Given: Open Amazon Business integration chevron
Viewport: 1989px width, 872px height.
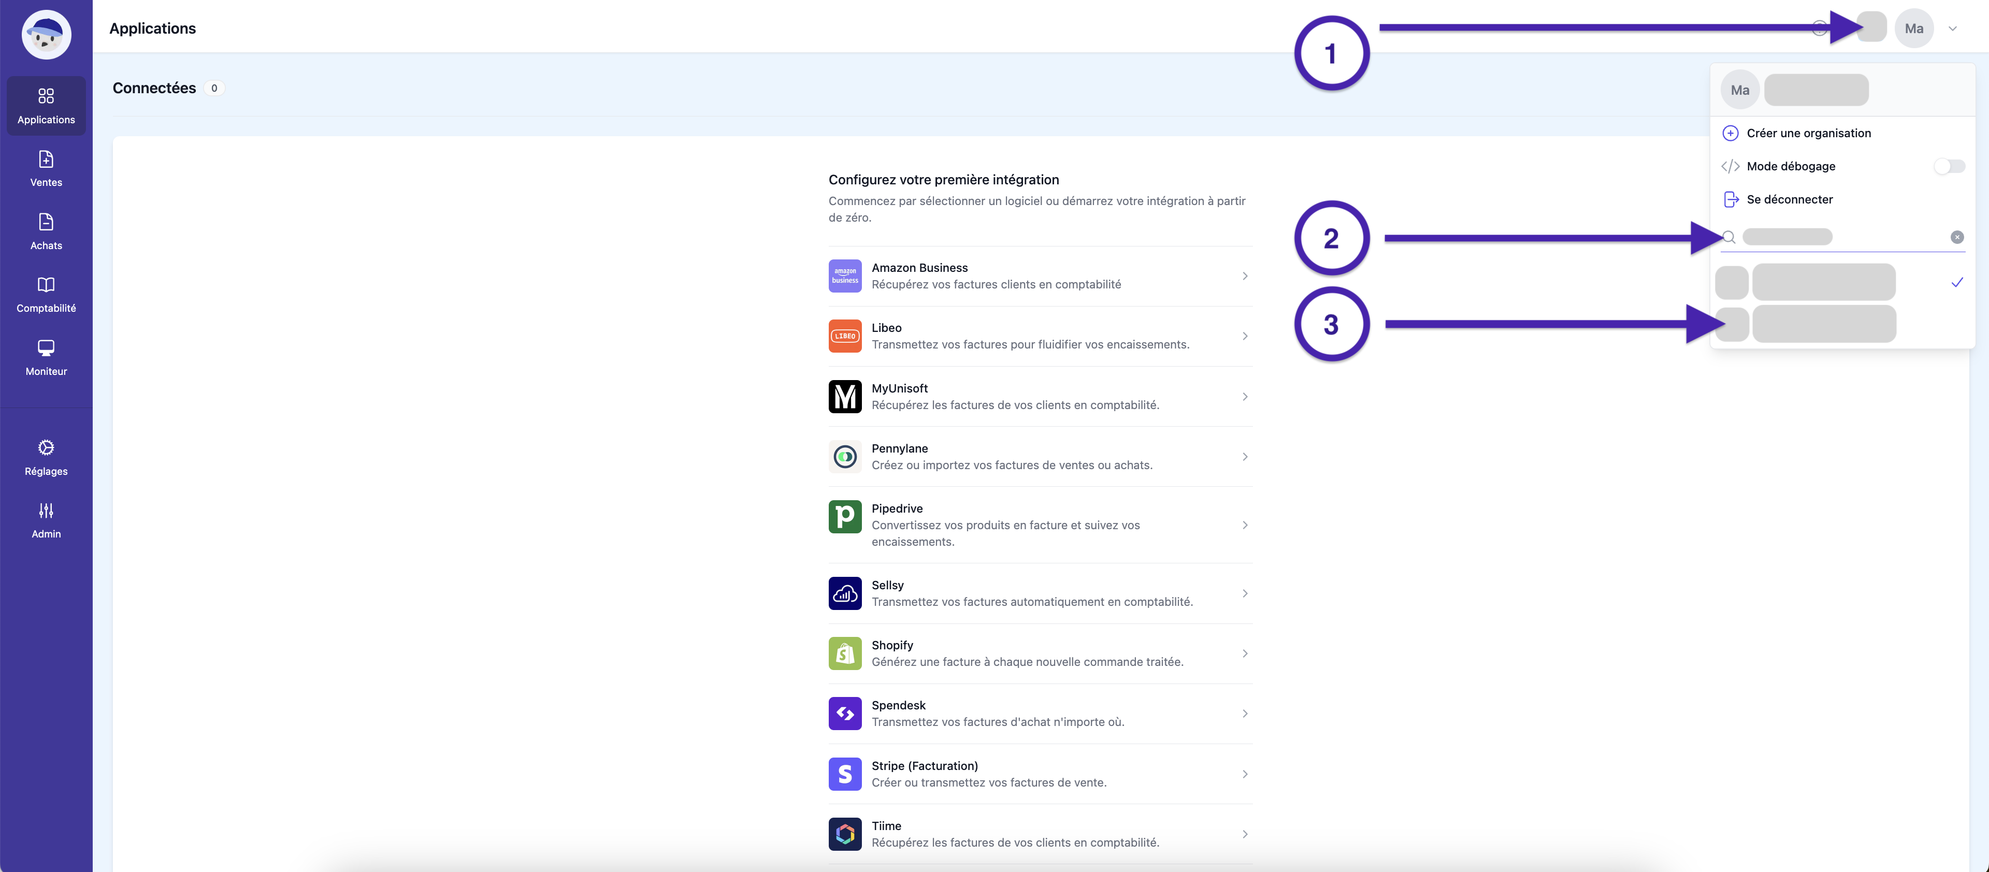Looking at the screenshot, I should point(1245,277).
